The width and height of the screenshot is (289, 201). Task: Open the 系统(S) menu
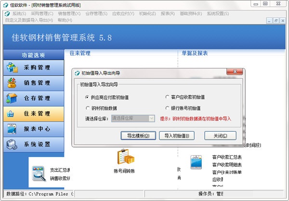[x=19, y=13]
